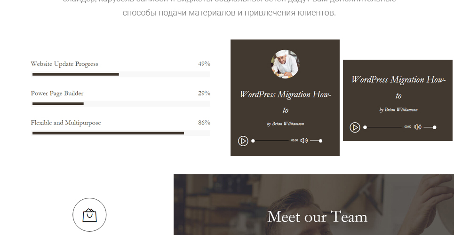Click the chef avatar thumbnail

click(285, 64)
